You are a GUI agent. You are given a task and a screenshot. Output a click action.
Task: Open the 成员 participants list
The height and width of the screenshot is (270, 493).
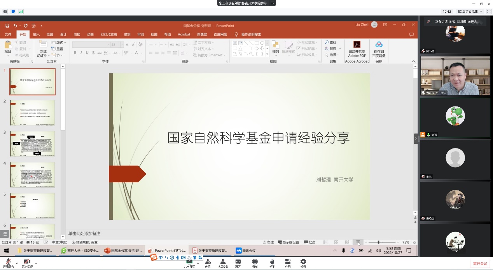[223, 263]
